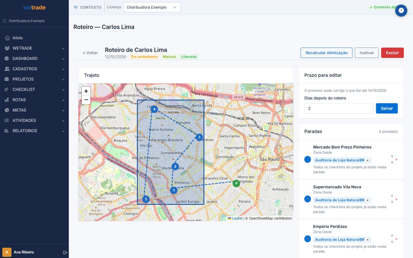Click the Ana Ribeiro user avatar
This screenshot has width=413, height=258.
(x=7, y=252)
